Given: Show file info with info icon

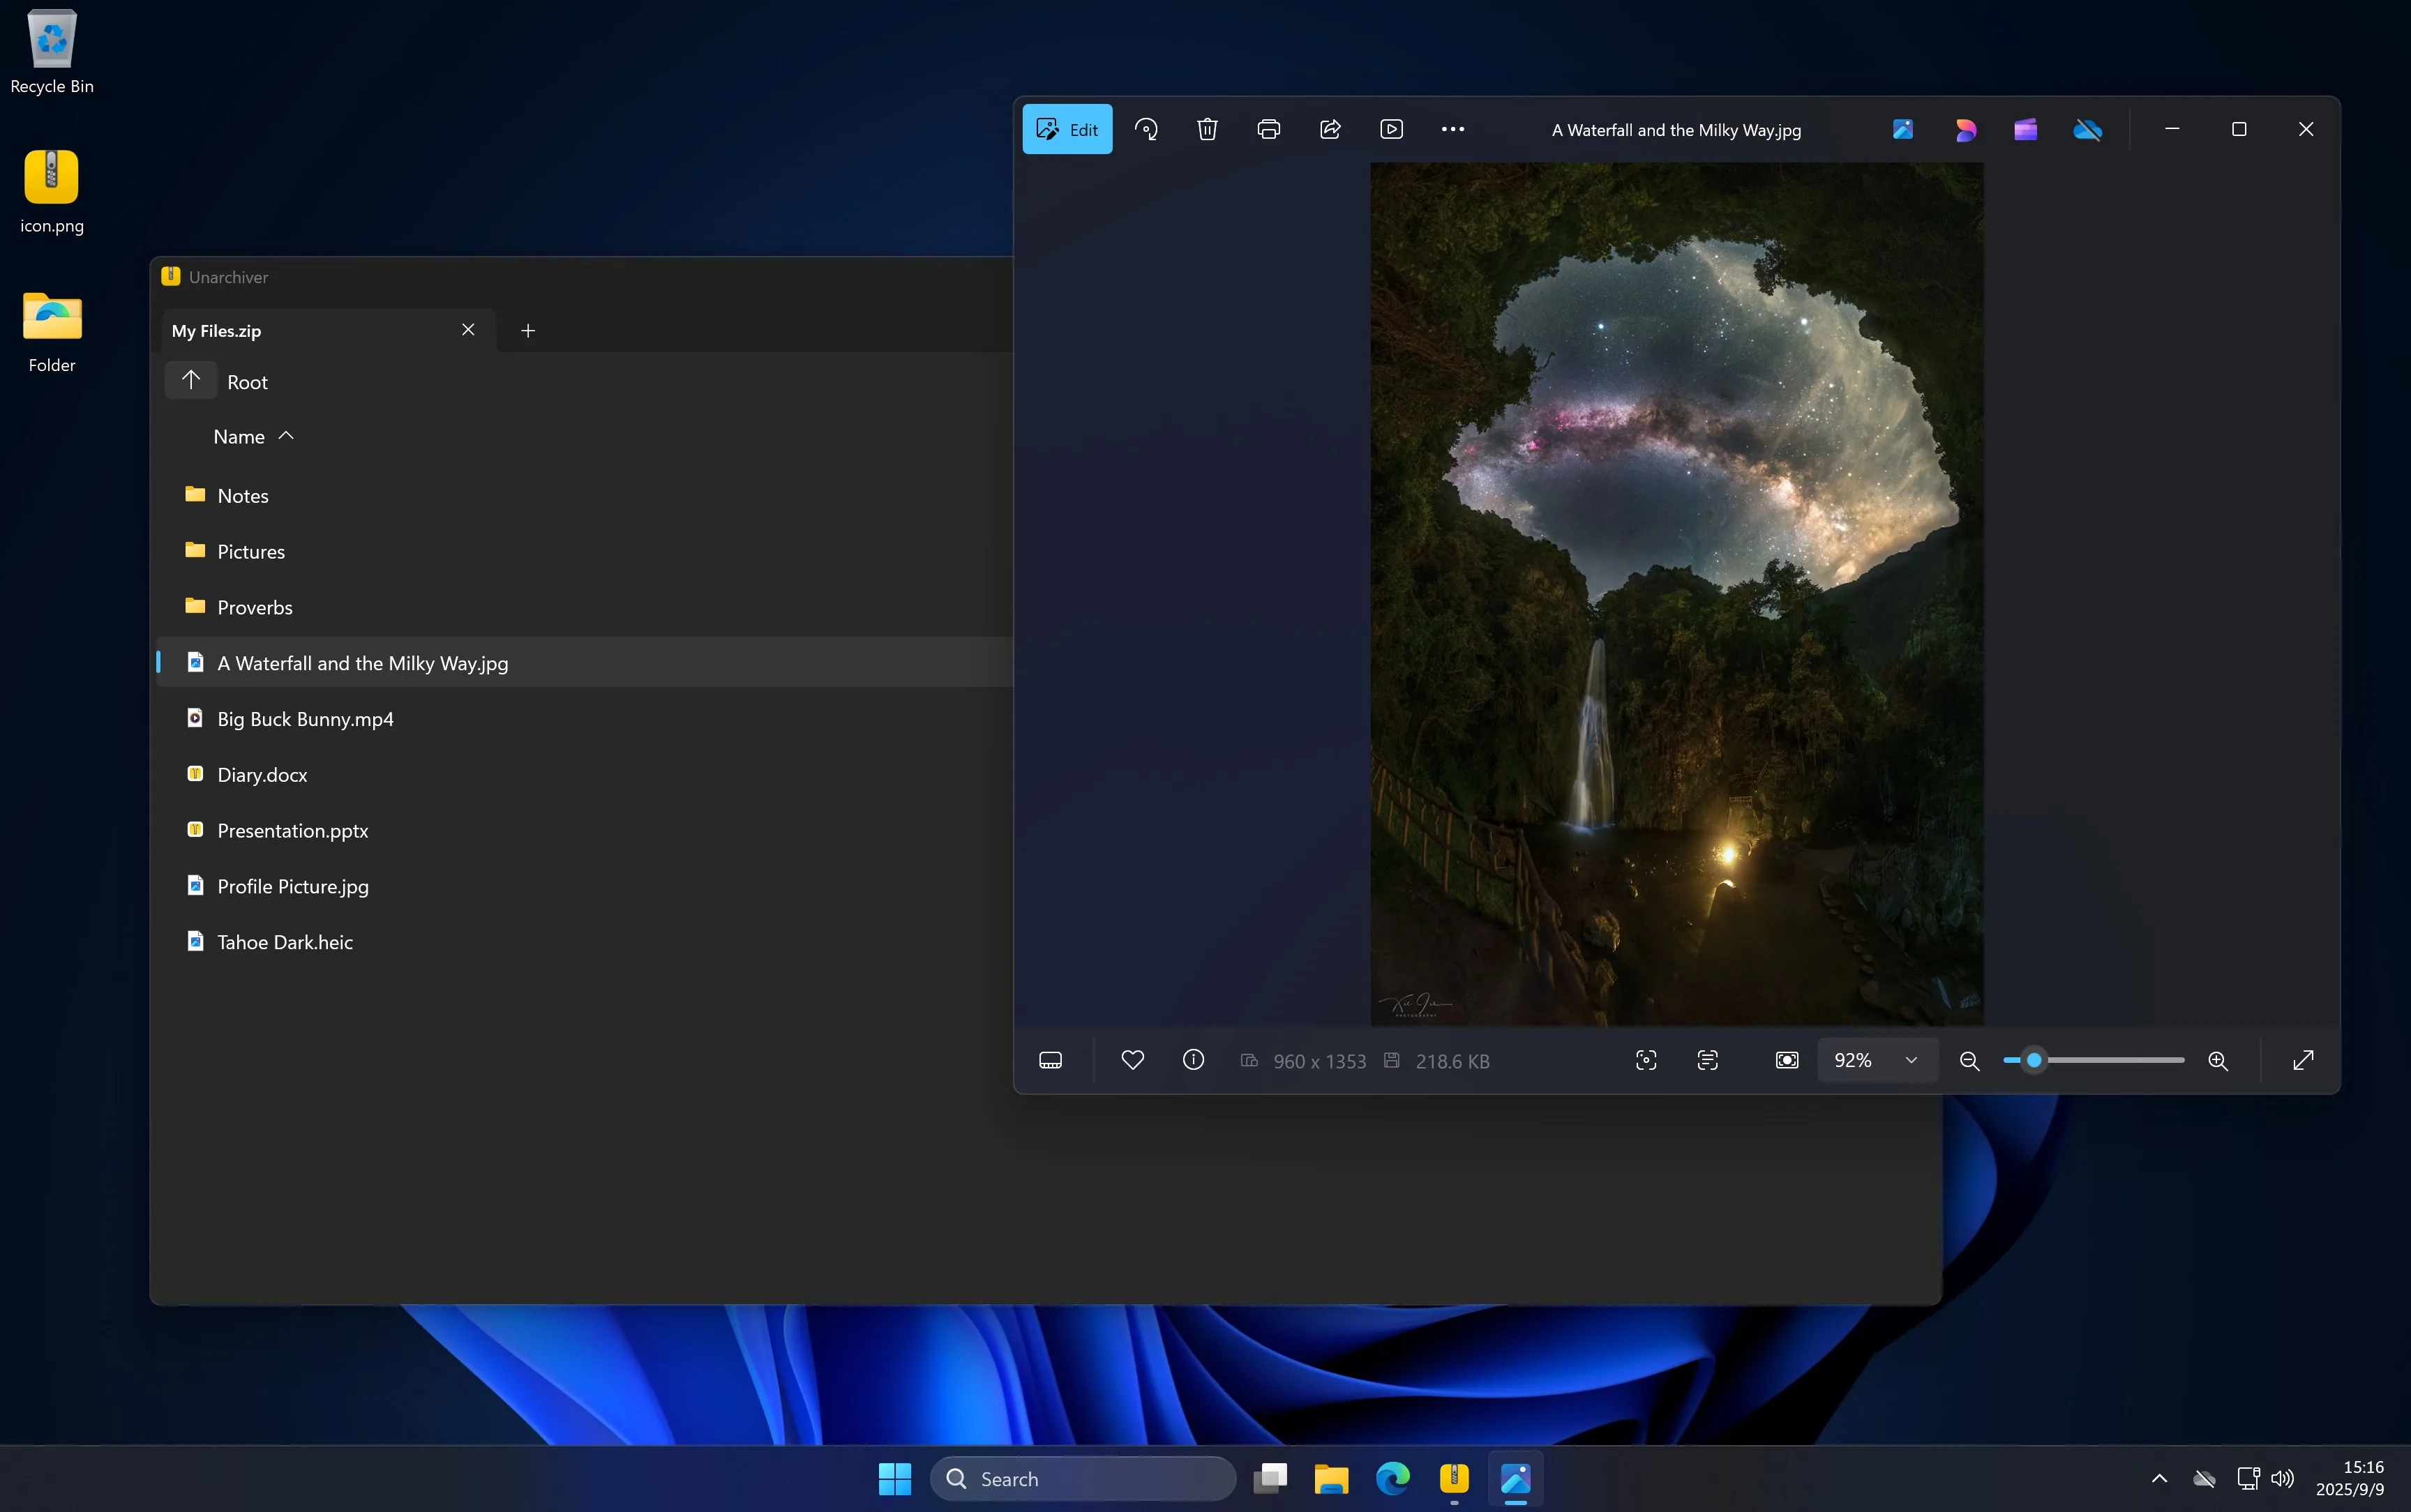Looking at the screenshot, I should coord(1193,1060).
